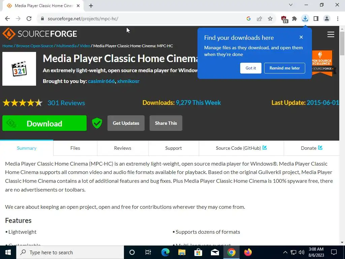
Task: Click the Home breadcrumb link
Action: (8, 46)
